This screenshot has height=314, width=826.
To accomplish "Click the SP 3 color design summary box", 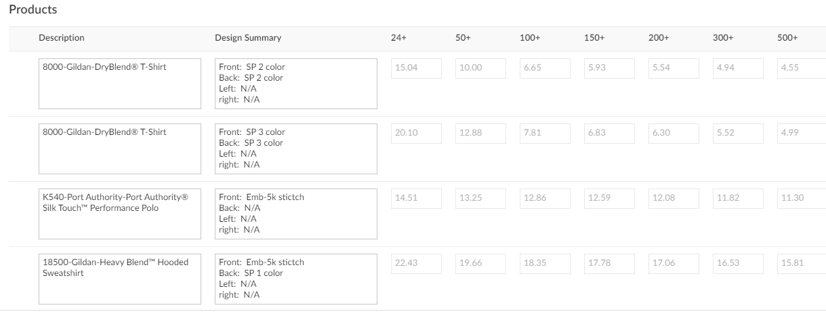I will point(295,149).
